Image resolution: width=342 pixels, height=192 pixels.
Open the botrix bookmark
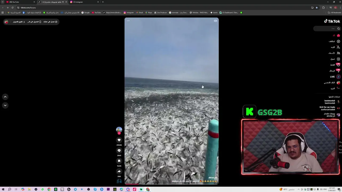pos(214,13)
